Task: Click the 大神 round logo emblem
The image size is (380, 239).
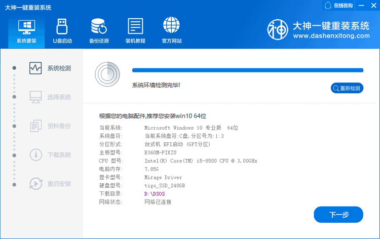Action: 278,30
